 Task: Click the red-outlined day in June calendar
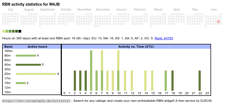click(x=218, y=22)
